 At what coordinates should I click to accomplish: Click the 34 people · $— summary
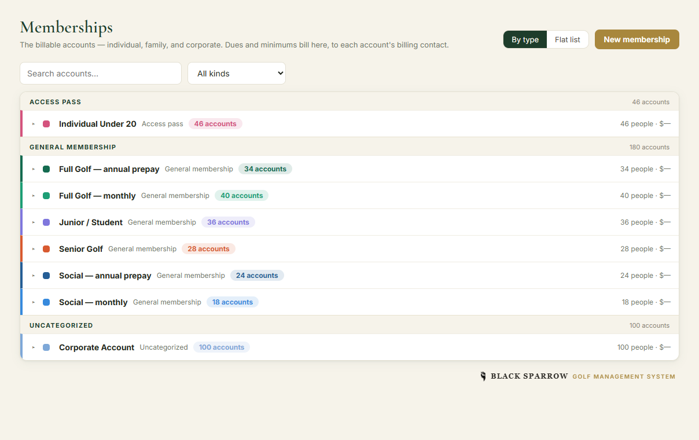click(x=645, y=169)
